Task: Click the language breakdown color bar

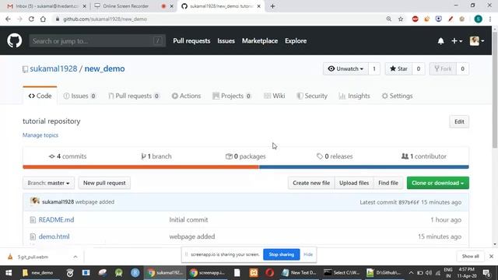Action: (246, 167)
